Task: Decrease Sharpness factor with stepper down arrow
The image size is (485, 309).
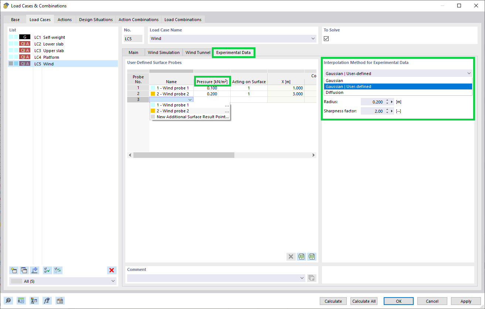Action: click(x=387, y=112)
